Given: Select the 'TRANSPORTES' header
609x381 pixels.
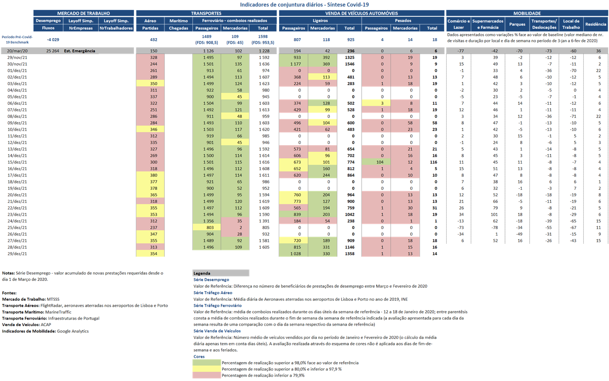Looking at the screenshot, I should point(206,13).
